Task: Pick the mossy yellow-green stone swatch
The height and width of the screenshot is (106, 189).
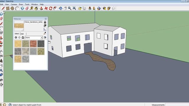Action: click(x=41, y=51)
